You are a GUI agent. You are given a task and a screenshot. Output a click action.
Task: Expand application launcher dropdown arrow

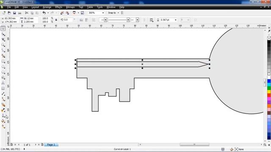coord(78,13)
